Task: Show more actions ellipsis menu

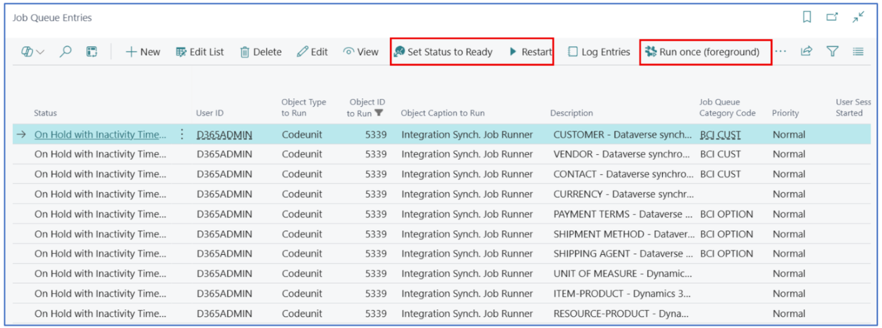Action: 780,52
